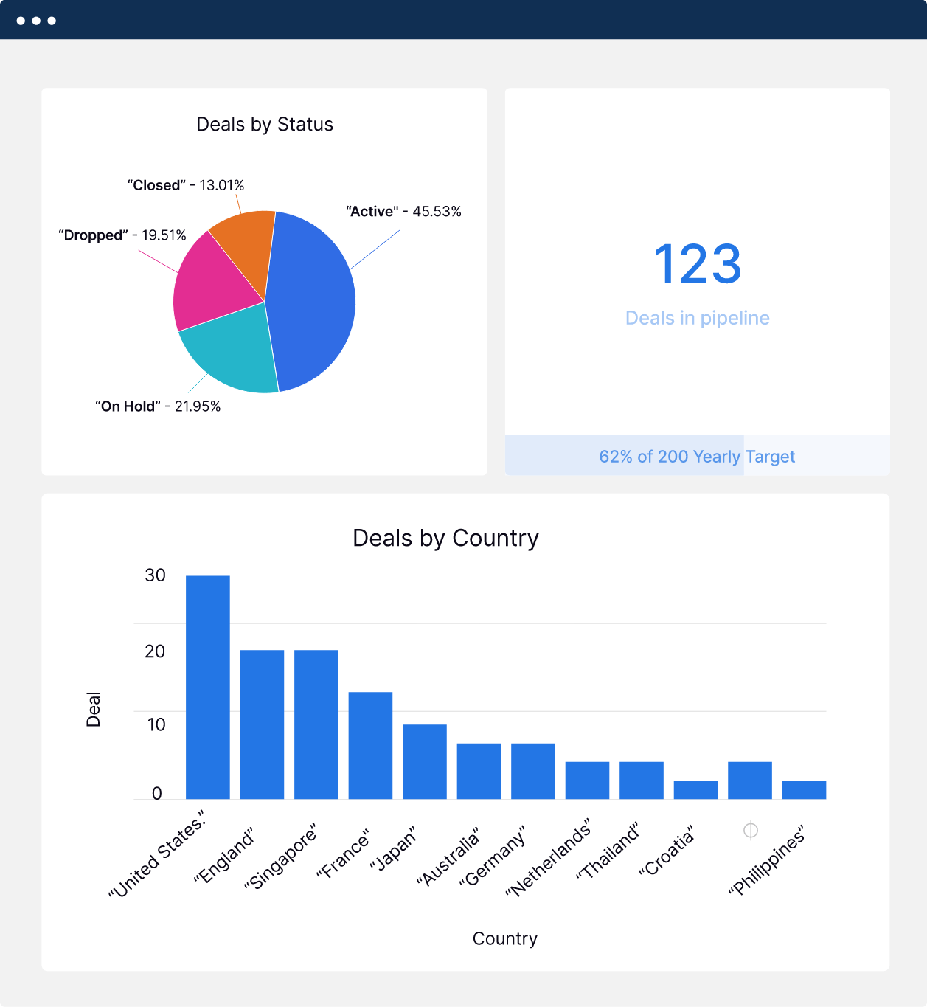Click the circle symbol below the bar chart
This screenshot has width=927, height=1007.
point(750,831)
